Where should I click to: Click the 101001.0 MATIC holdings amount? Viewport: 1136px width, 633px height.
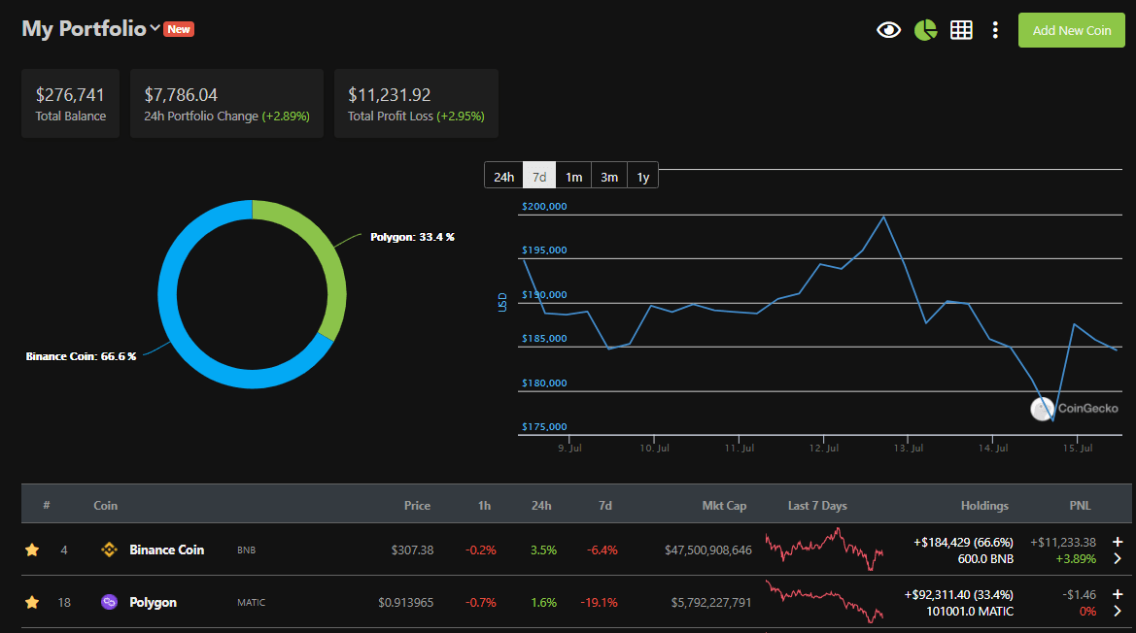point(970,612)
